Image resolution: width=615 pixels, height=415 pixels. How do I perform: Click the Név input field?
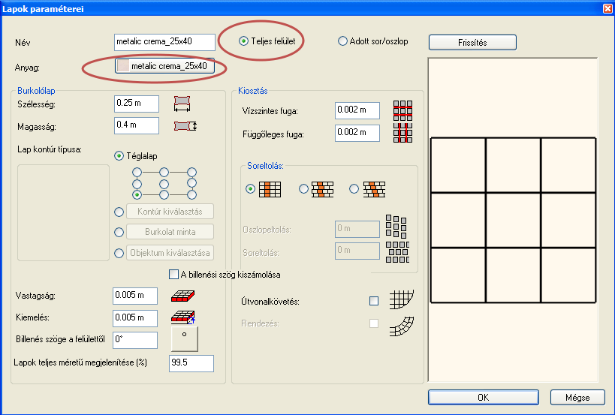pyautogui.click(x=164, y=42)
